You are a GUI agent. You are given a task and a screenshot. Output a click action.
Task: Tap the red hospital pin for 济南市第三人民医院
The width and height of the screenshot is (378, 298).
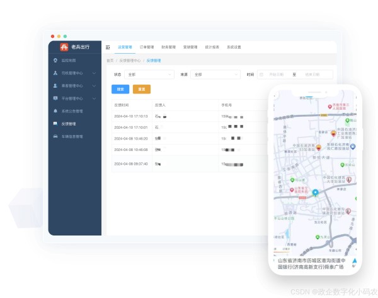[x=329, y=107]
